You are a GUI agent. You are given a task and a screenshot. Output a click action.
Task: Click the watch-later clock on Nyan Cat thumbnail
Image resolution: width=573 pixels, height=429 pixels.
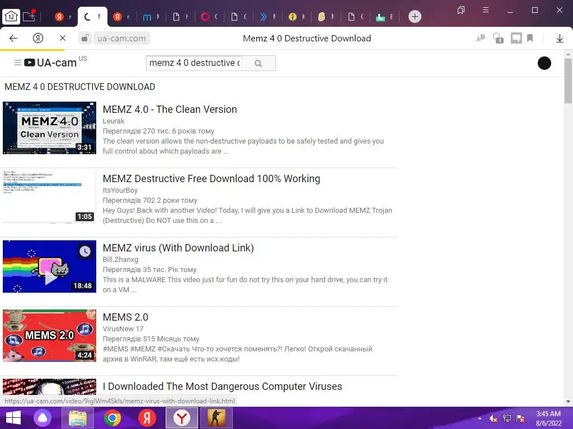click(x=85, y=251)
